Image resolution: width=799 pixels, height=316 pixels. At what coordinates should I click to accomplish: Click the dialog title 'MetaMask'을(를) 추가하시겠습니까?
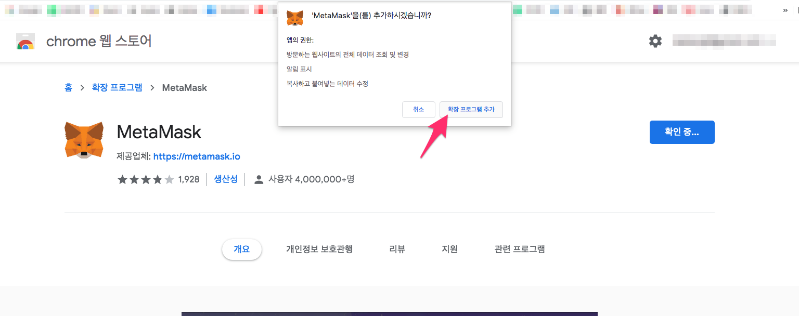point(371,16)
